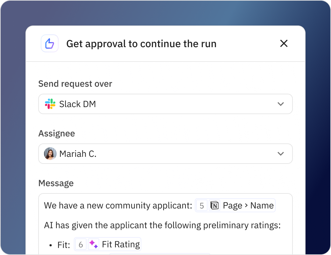Image resolution: width=331 pixels, height=255 pixels.
Task: Click the "Send request over" label
Action: point(75,84)
